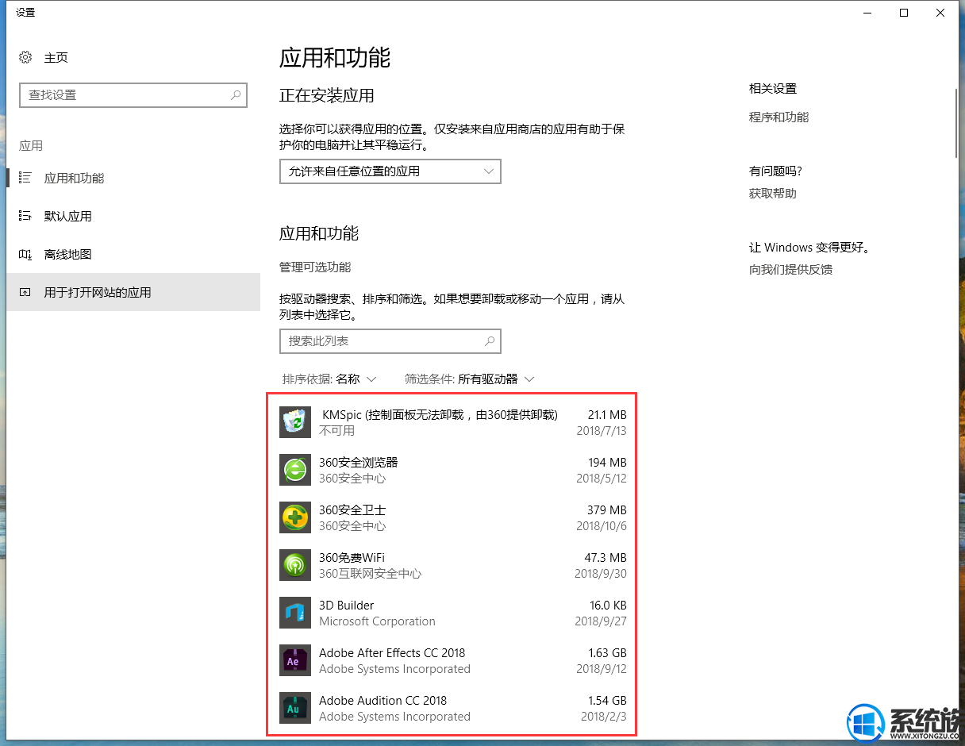965x746 pixels.
Task: Click the 2018/7/13 install date
Action: pos(602,431)
